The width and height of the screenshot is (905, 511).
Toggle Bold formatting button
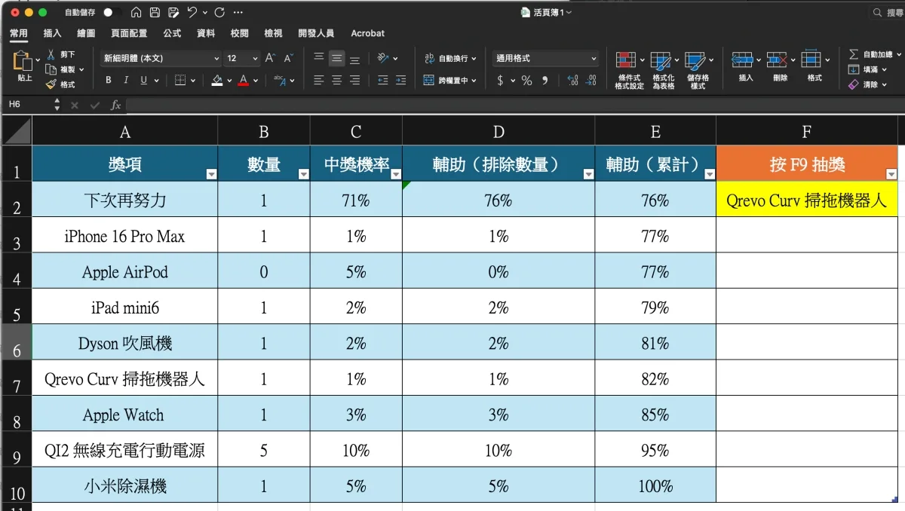[109, 81]
